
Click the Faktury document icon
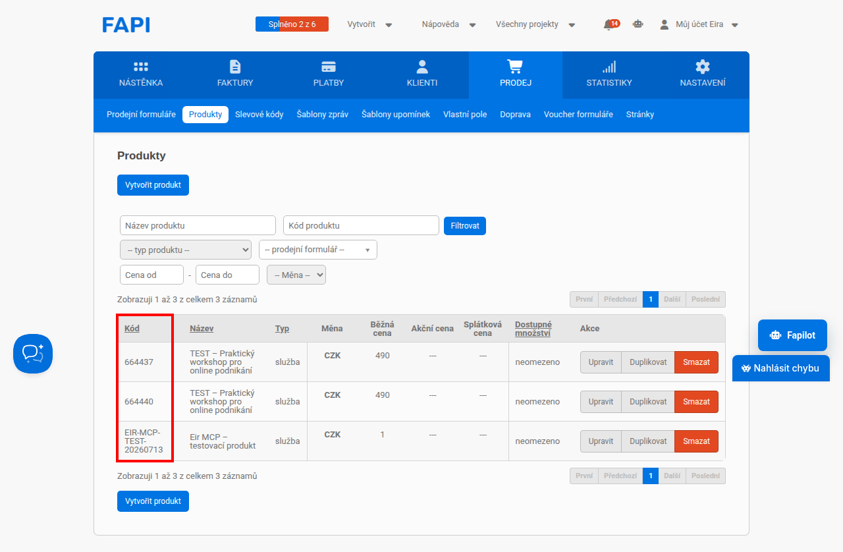(235, 67)
